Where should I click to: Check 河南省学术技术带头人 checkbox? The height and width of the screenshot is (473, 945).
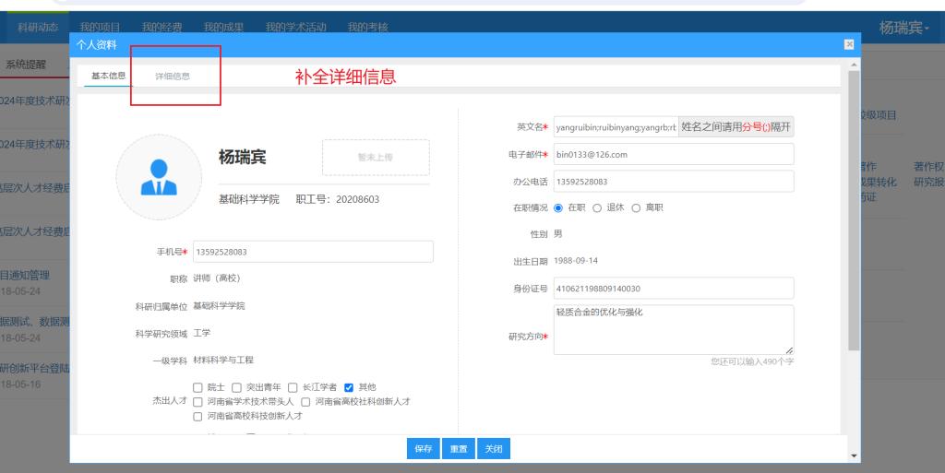[x=197, y=402]
